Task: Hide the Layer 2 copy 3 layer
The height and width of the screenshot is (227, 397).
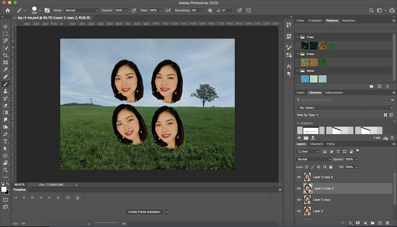Action: click(299, 177)
